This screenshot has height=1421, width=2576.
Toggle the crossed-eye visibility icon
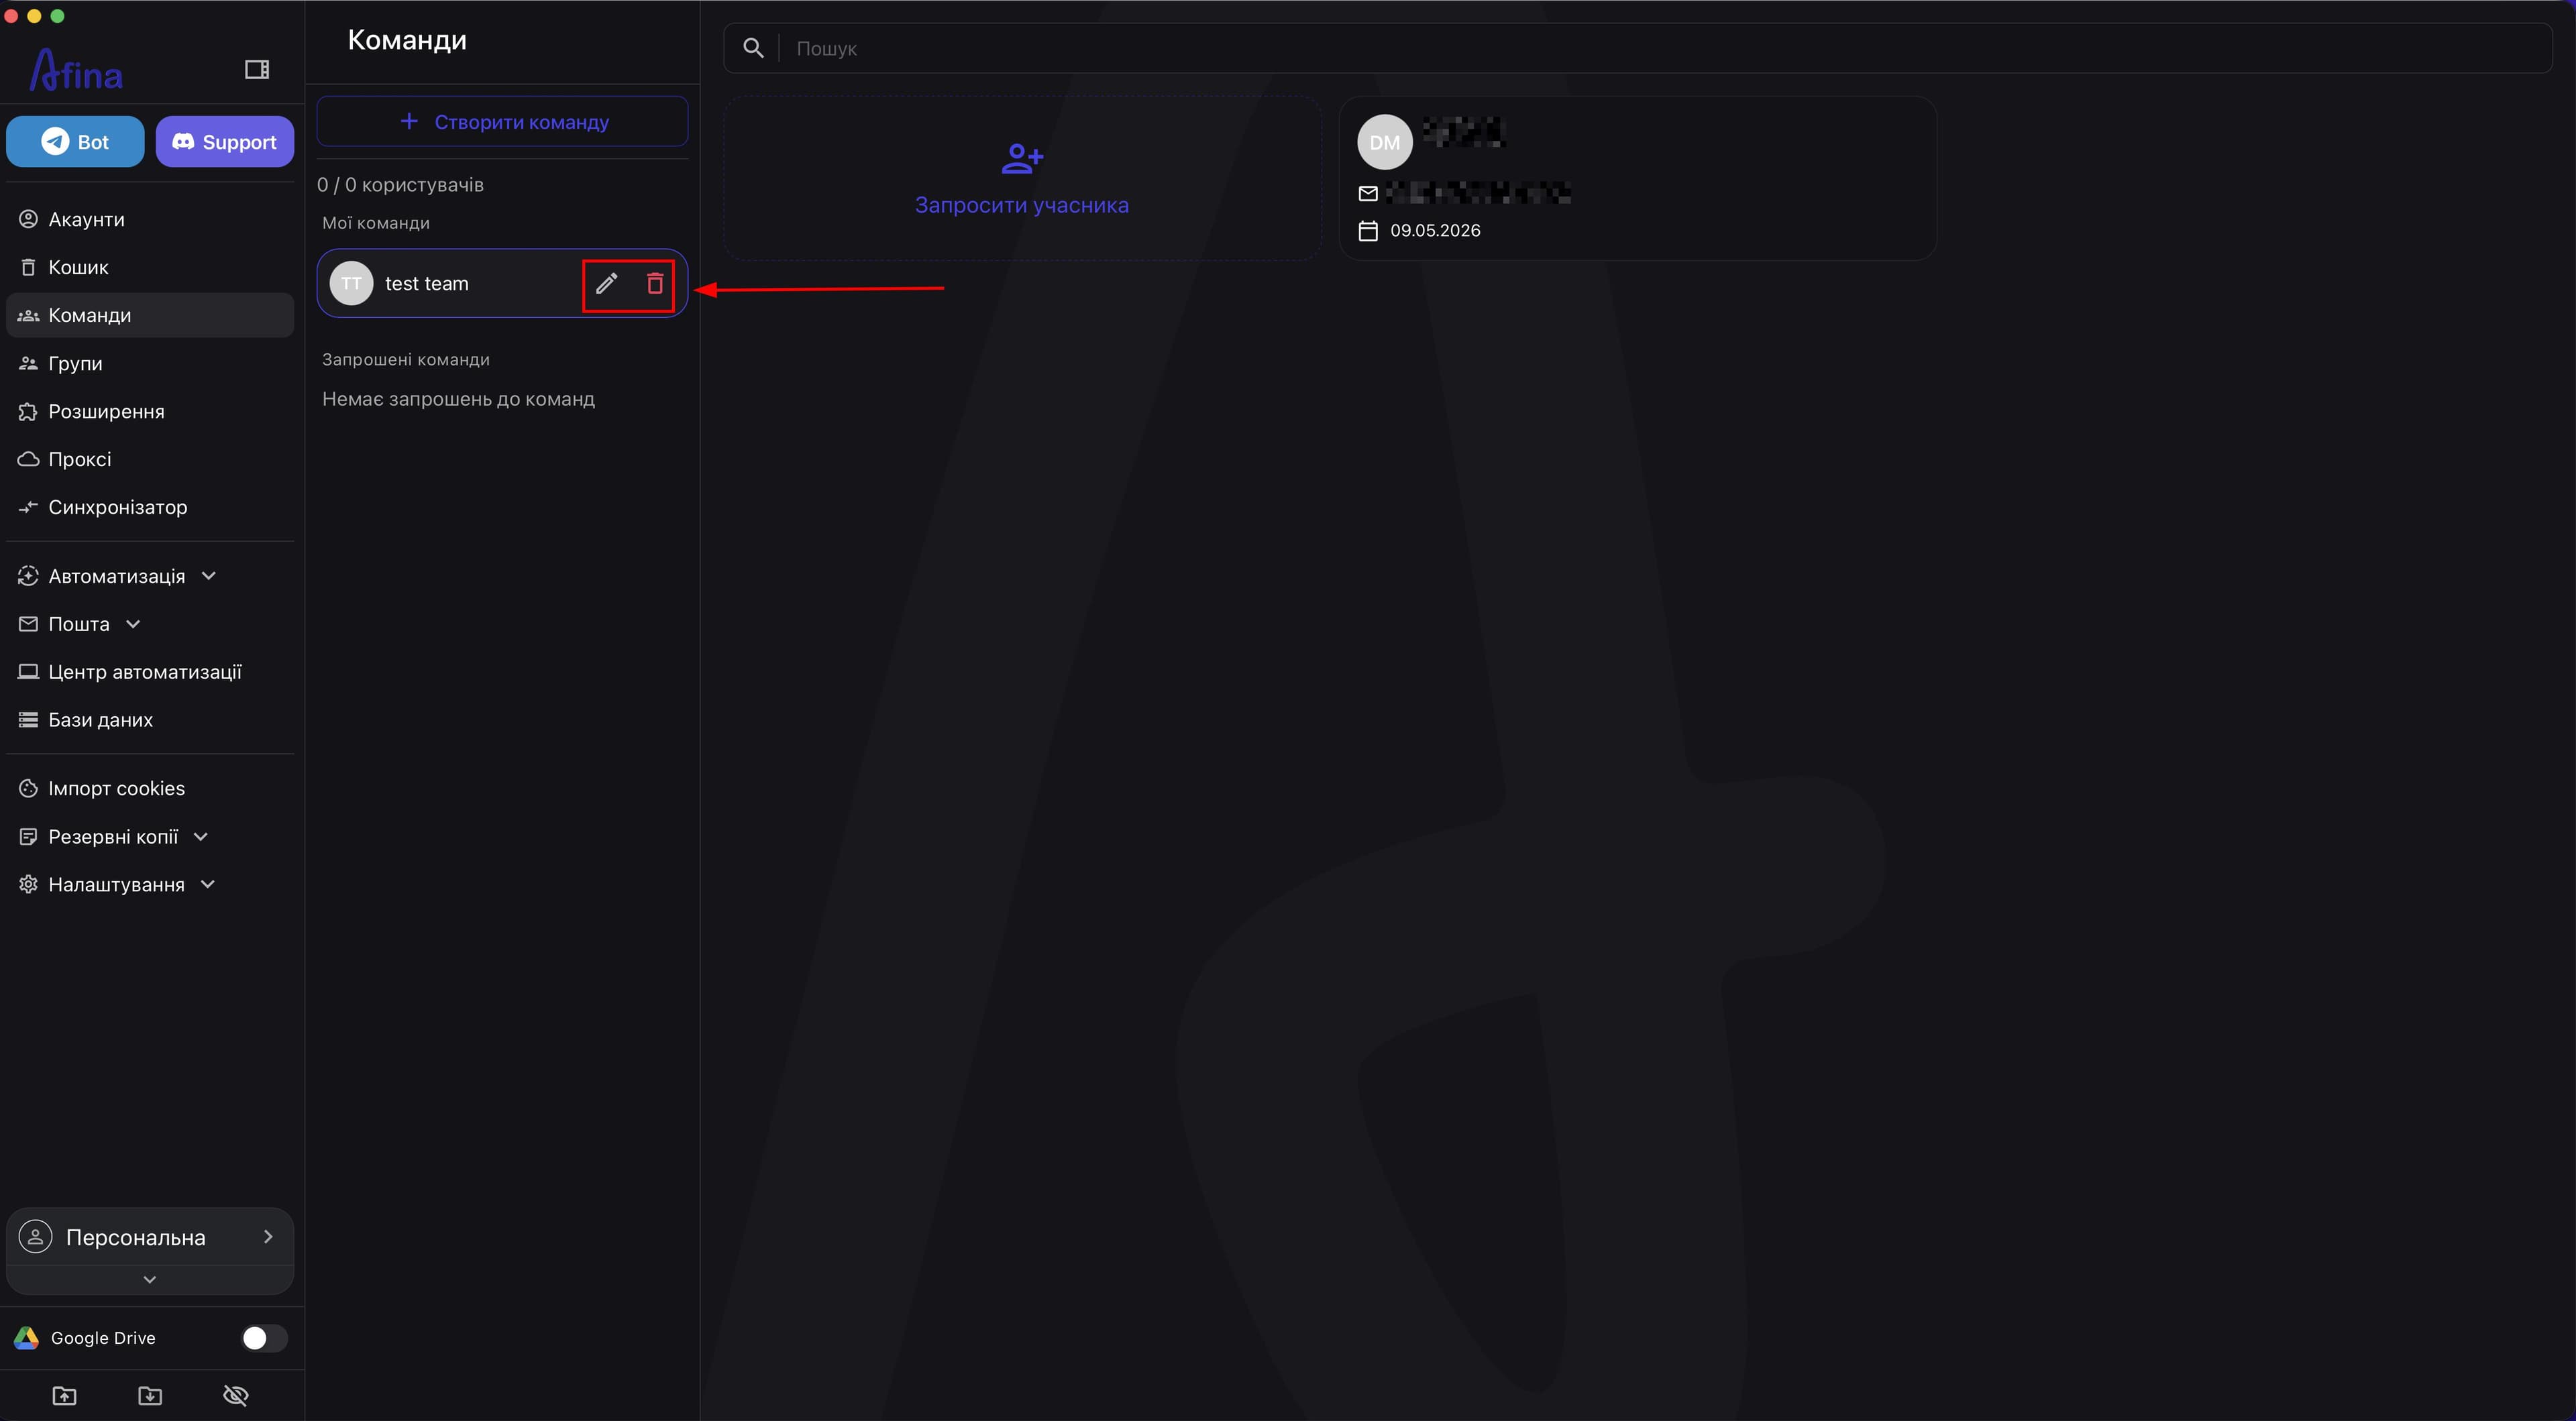tap(236, 1396)
